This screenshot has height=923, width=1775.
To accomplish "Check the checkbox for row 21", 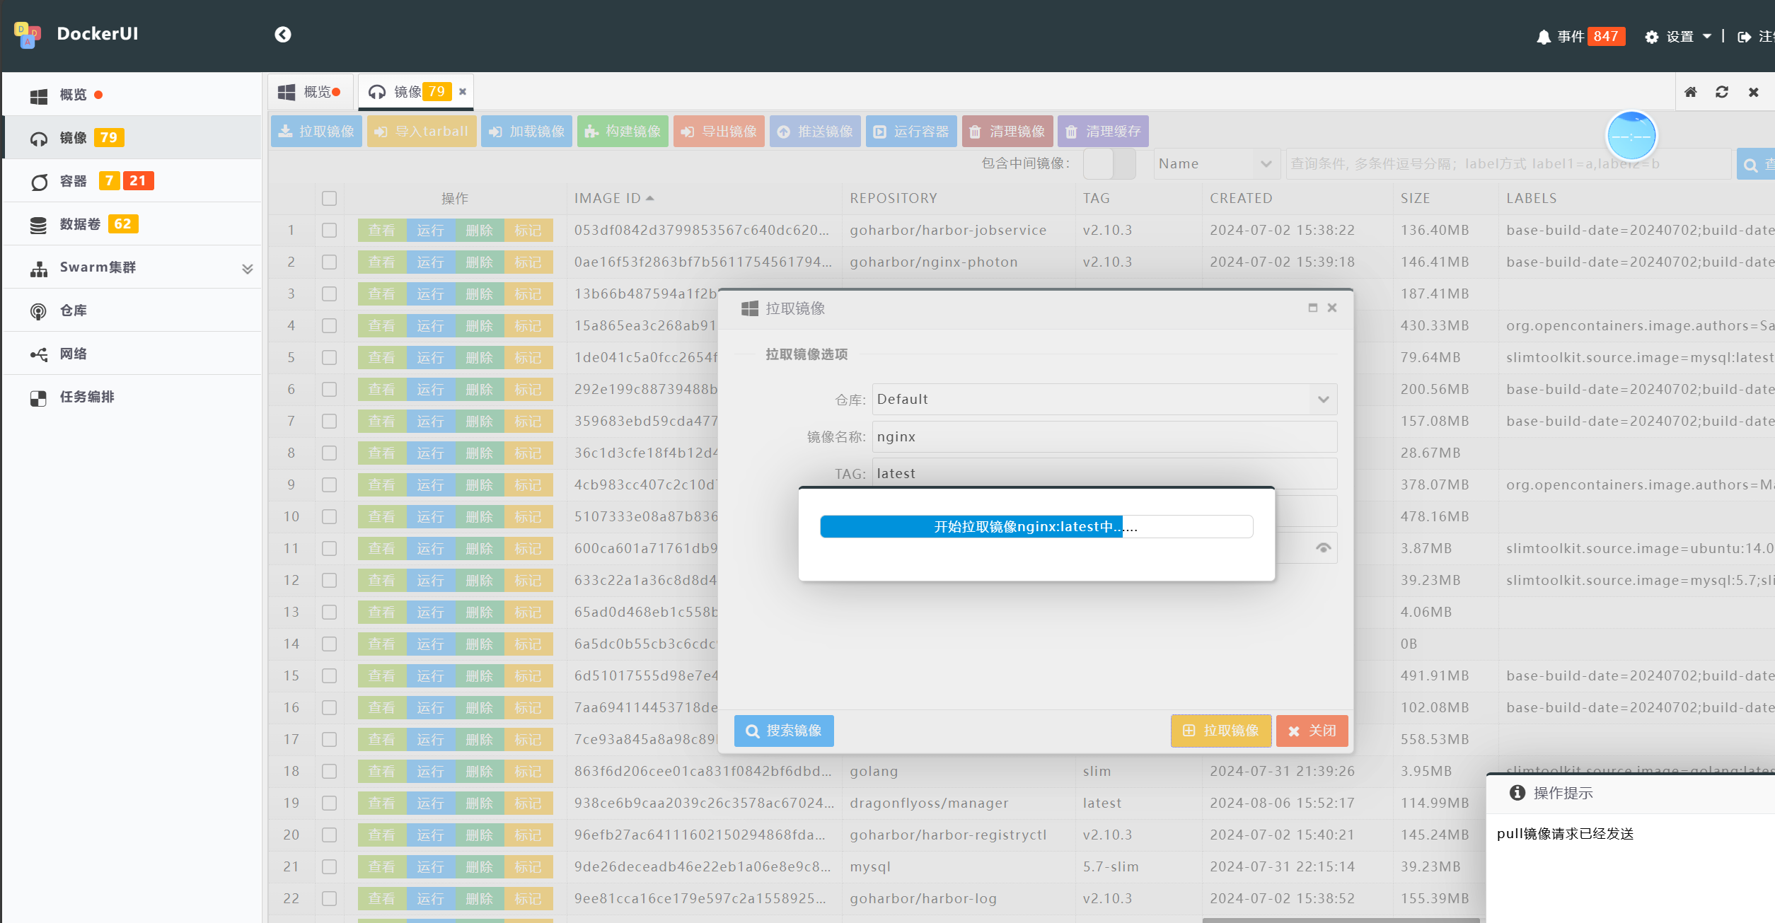I will click(329, 867).
